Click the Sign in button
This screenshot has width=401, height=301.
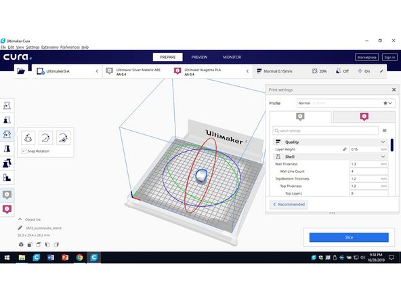389,57
